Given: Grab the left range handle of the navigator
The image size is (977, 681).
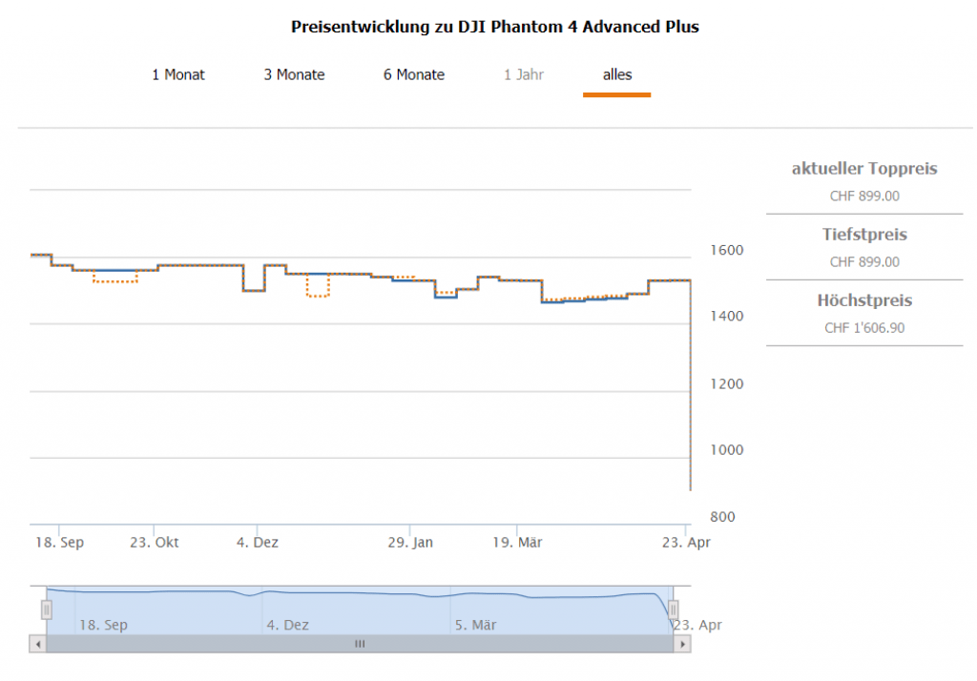Looking at the screenshot, I should pyautogui.click(x=46, y=609).
